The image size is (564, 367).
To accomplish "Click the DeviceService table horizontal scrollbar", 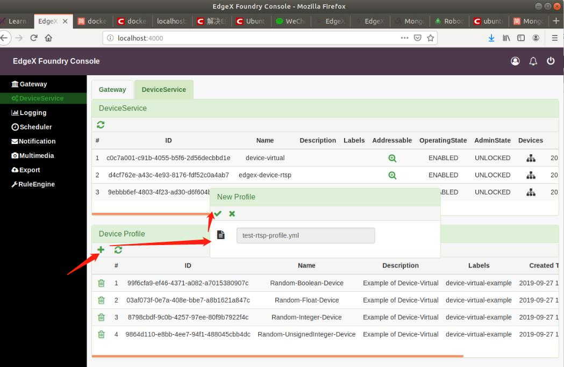I will click(x=151, y=214).
